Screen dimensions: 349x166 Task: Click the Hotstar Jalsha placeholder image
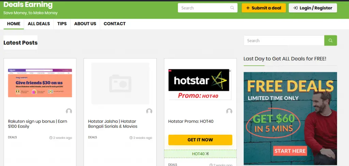click(x=120, y=83)
